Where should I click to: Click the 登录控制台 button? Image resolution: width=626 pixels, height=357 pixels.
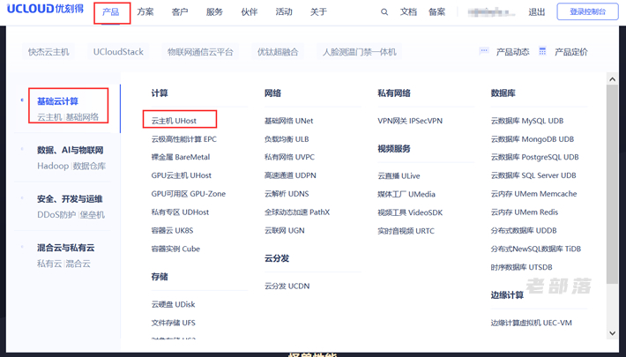(x=587, y=11)
